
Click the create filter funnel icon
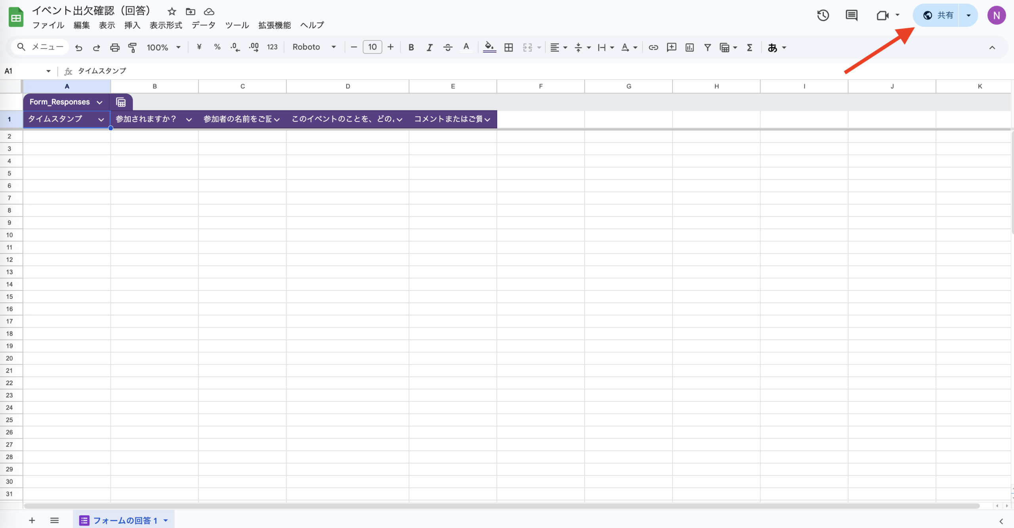[707, 47]
